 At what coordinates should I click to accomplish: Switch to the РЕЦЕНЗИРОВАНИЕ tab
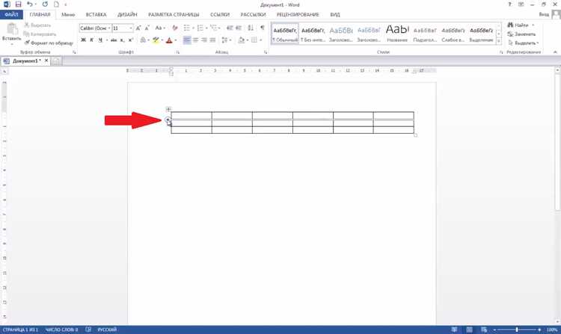click(x=298, y=15)
